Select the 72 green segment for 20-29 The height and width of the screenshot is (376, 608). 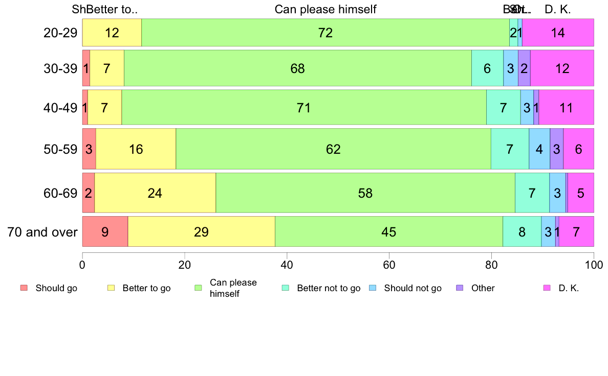click(x=325, y=33)
